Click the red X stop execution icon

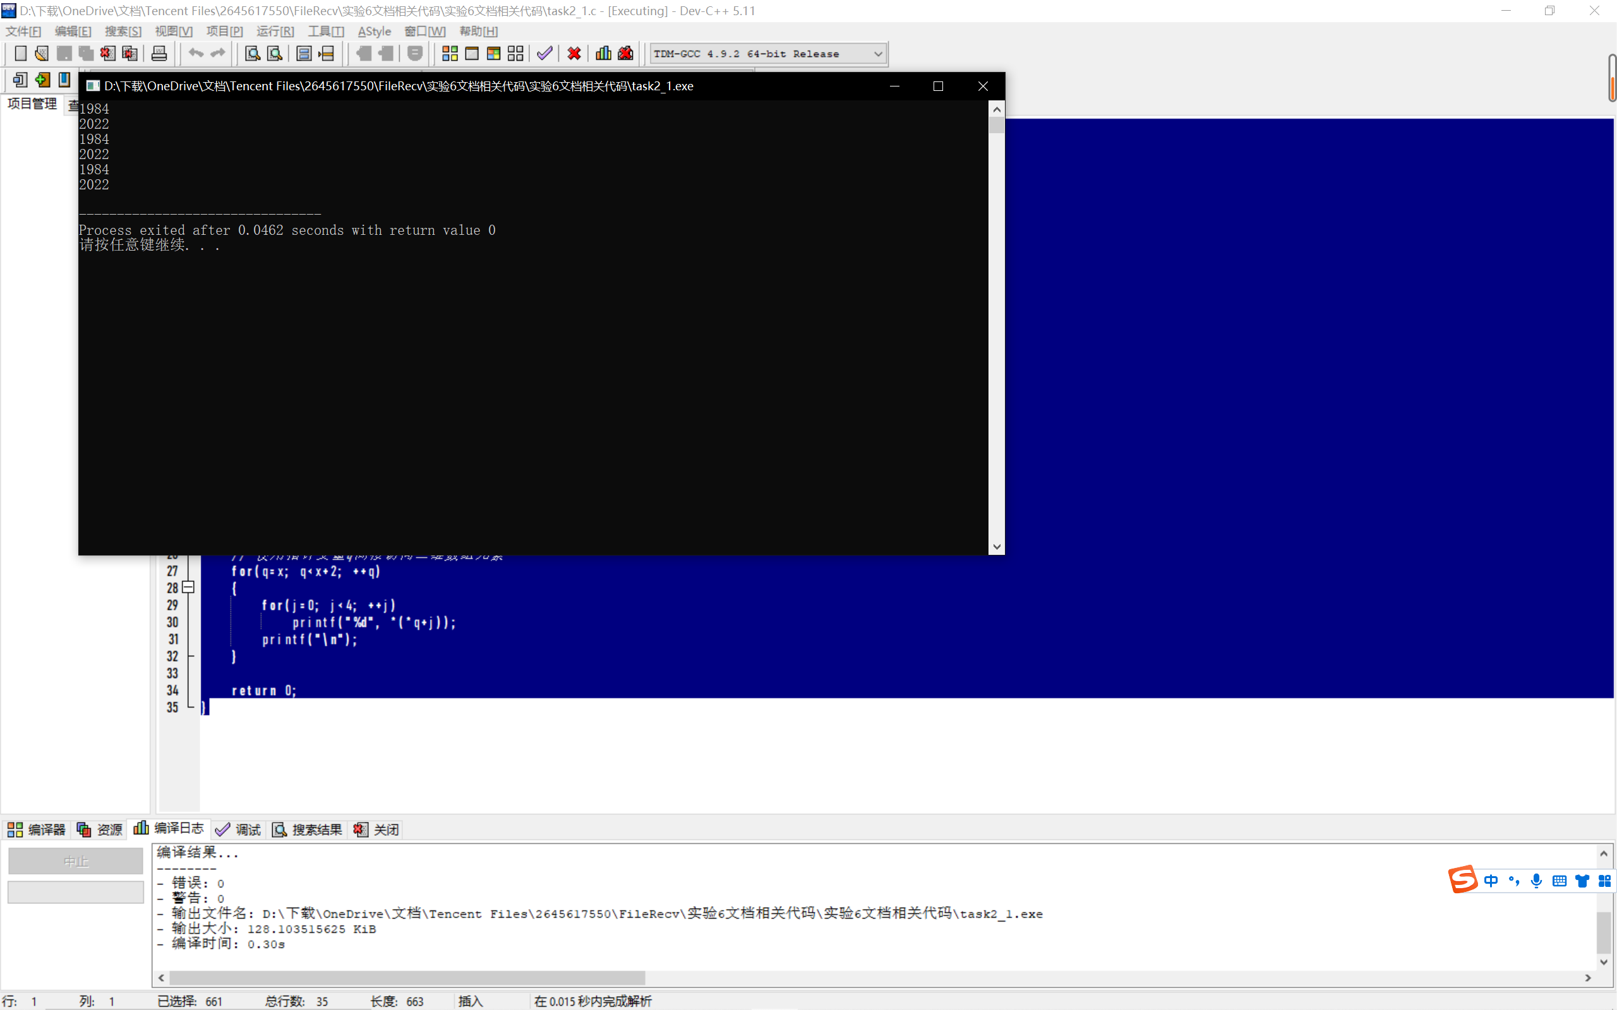(x=574, y=54)
